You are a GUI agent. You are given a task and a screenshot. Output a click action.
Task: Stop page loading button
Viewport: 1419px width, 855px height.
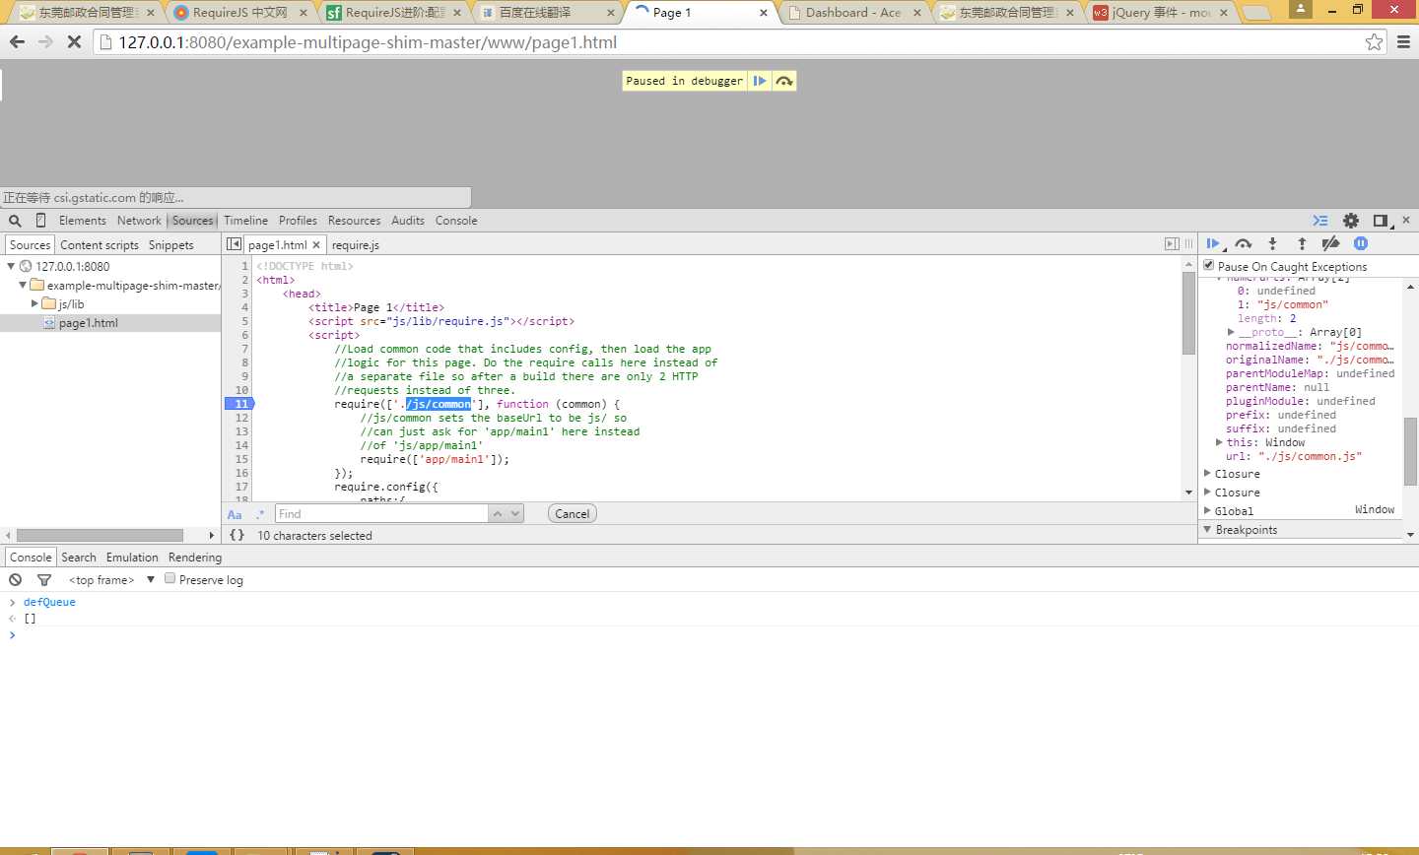tap(74, 42)
